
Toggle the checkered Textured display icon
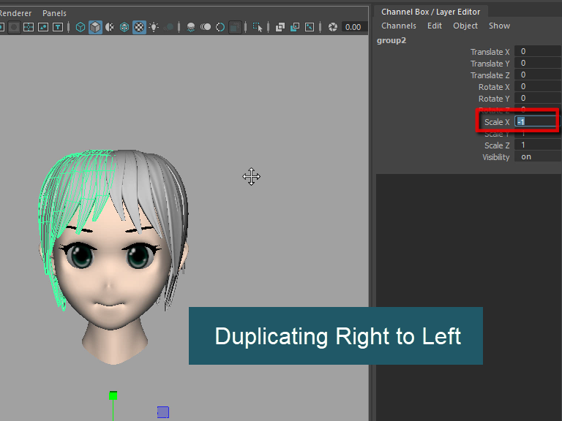(x=139, y=27)
